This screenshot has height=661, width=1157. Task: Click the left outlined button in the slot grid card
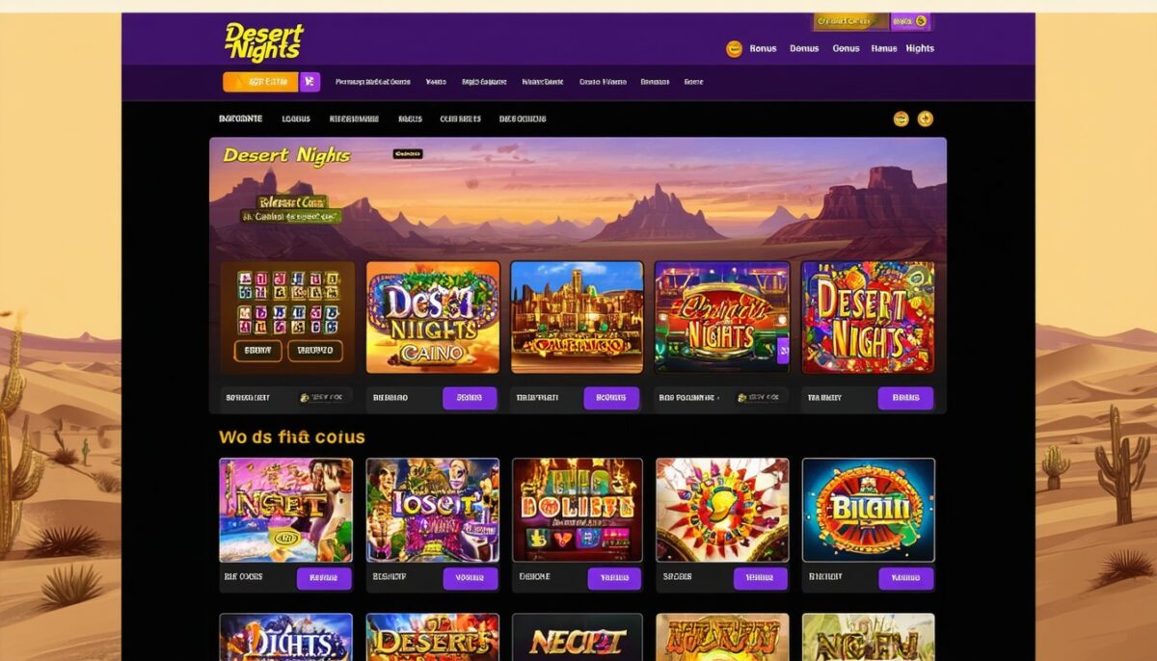click(x=257, y=351)
